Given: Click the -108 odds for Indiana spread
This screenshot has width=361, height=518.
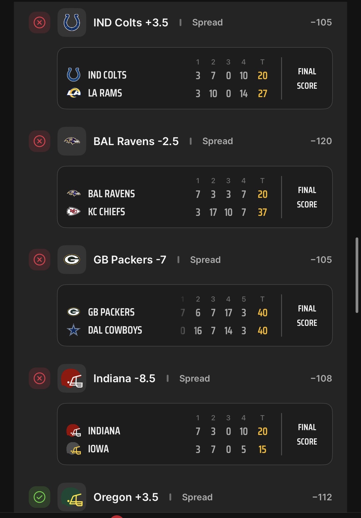Looking at the screenshot, I should [x=321, y=378].
